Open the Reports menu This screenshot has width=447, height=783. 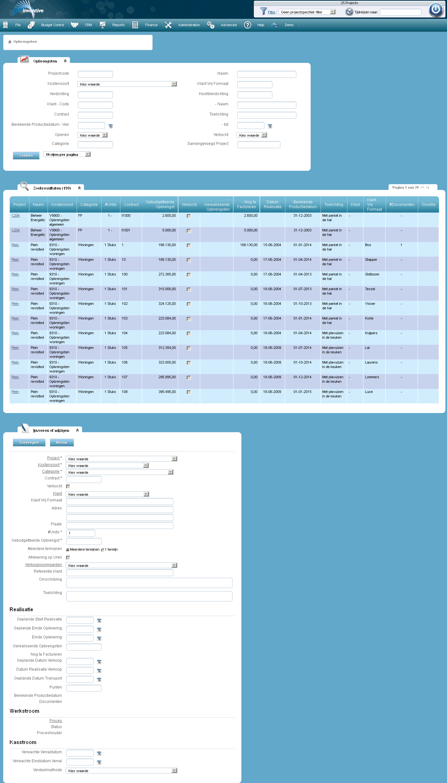pyautogui.click(x=118, y=25)
